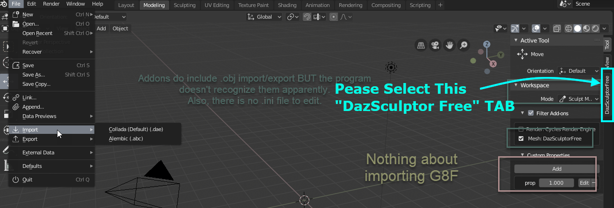Image resolution: width=614 pixels, height=208 pixels.
Task: Open workspace Mode Sculpt dropdown
Action: point(578,99)
